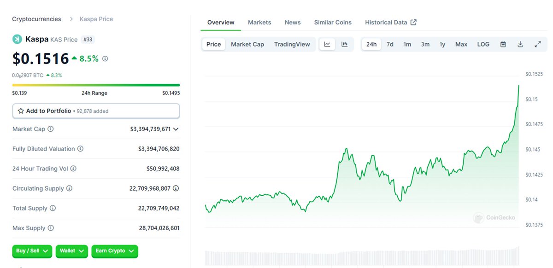
Task: Open the Wallet dropdown
Action: (x=71, y=251)
